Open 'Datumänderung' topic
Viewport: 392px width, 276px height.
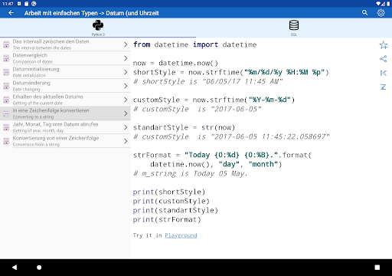click(65, 86)
